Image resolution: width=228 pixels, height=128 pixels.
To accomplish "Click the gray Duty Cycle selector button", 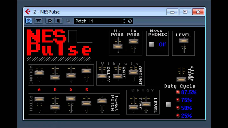I will [168, 105].
